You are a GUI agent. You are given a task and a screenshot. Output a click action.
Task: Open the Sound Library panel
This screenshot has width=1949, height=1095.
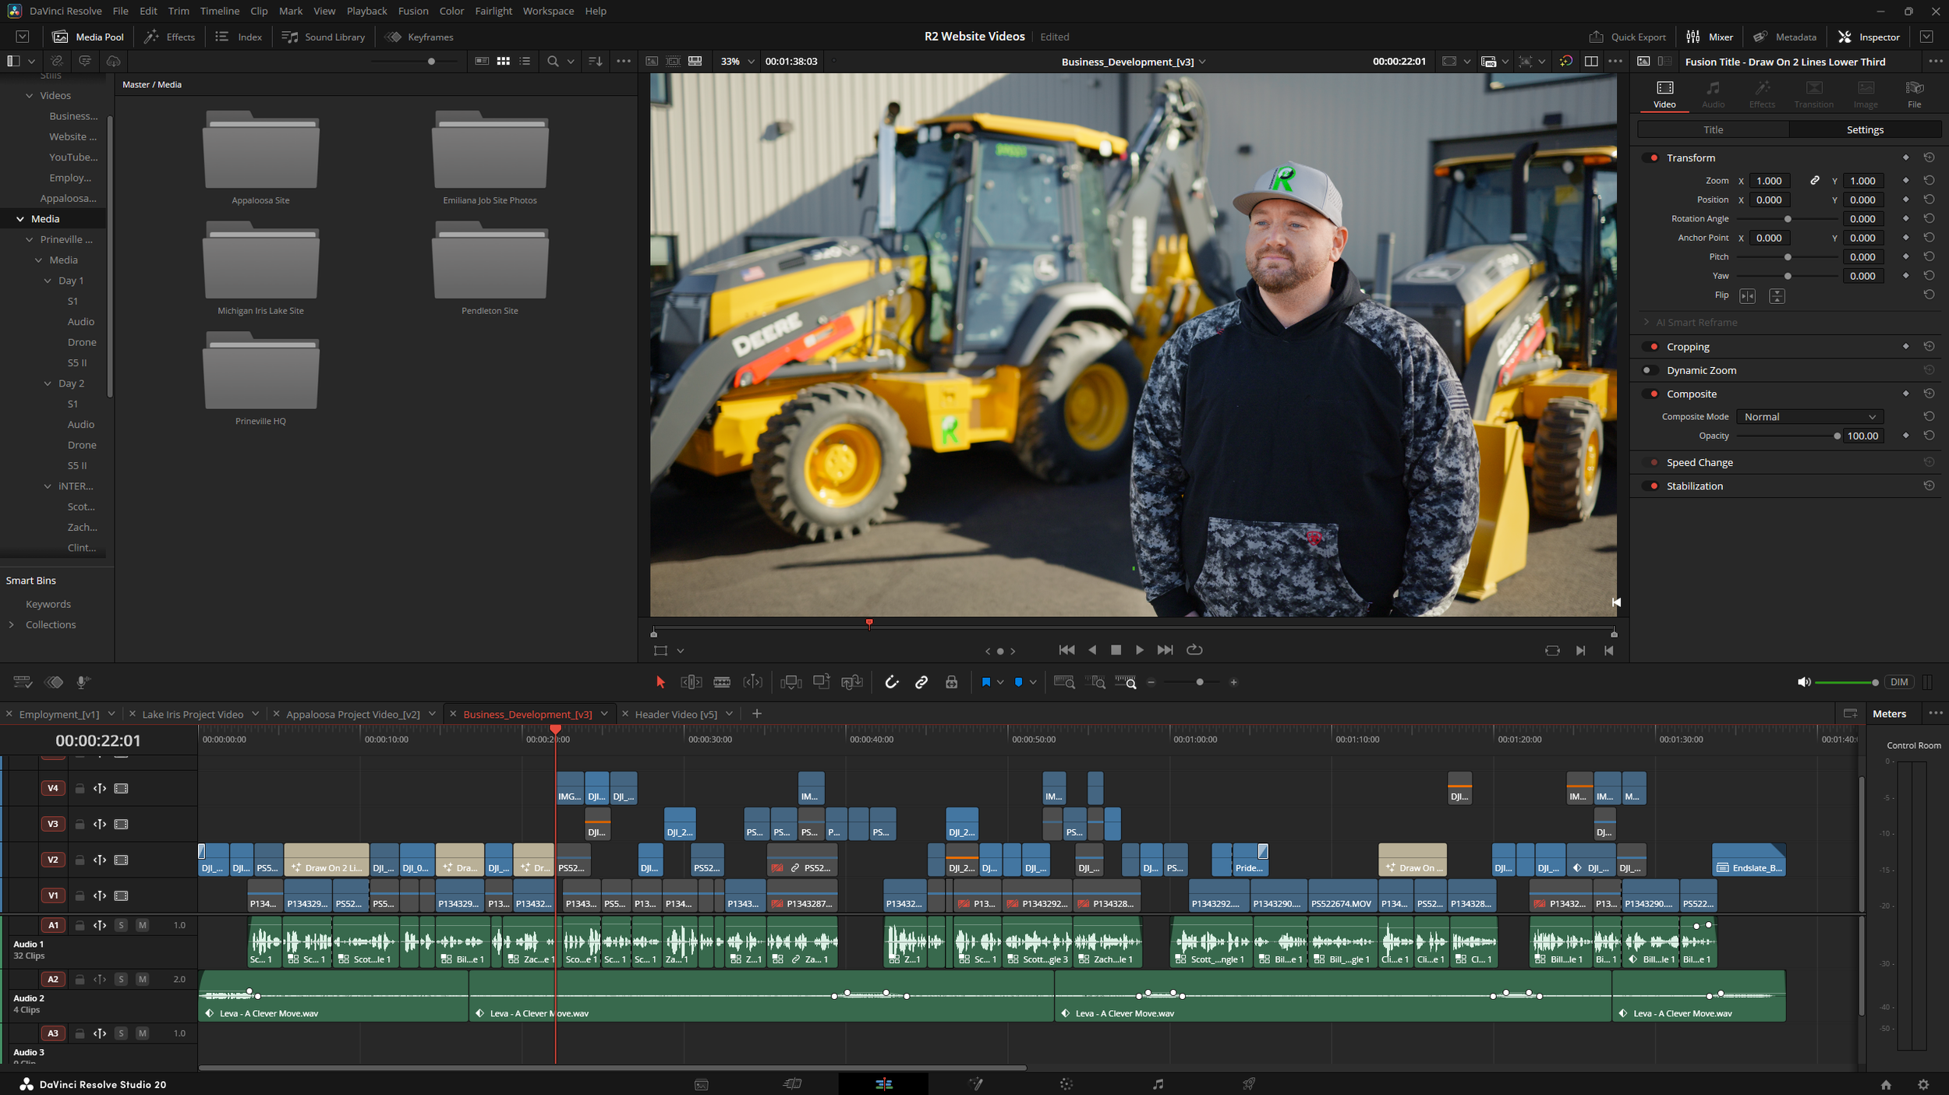pos(324,37)
